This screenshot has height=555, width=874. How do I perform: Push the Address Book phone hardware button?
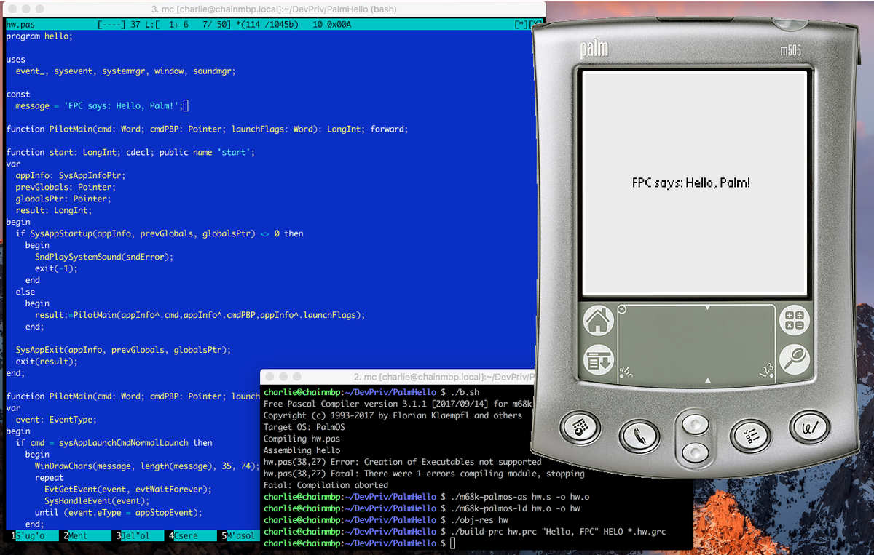[639, 435]
